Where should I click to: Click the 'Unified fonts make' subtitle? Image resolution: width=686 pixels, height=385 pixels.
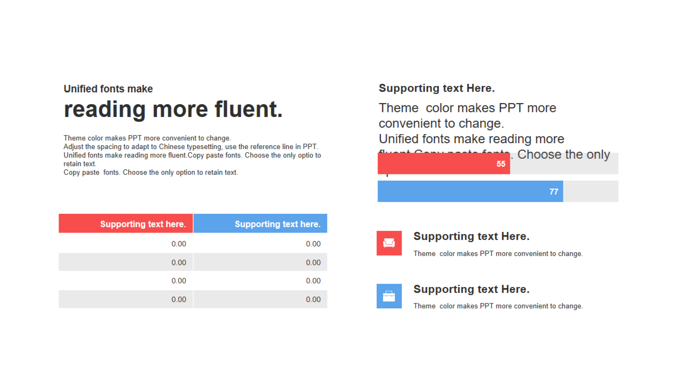[x=108, y=89]
